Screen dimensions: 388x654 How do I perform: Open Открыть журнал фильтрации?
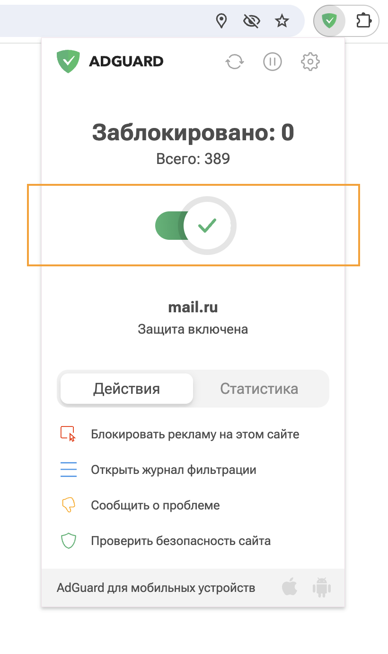pyautogui.click(x=174, y=470)
